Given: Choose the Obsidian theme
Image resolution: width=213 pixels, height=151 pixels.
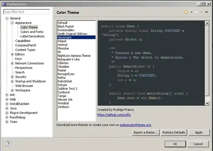Looking at the screenshot, I should click(76, 67).
